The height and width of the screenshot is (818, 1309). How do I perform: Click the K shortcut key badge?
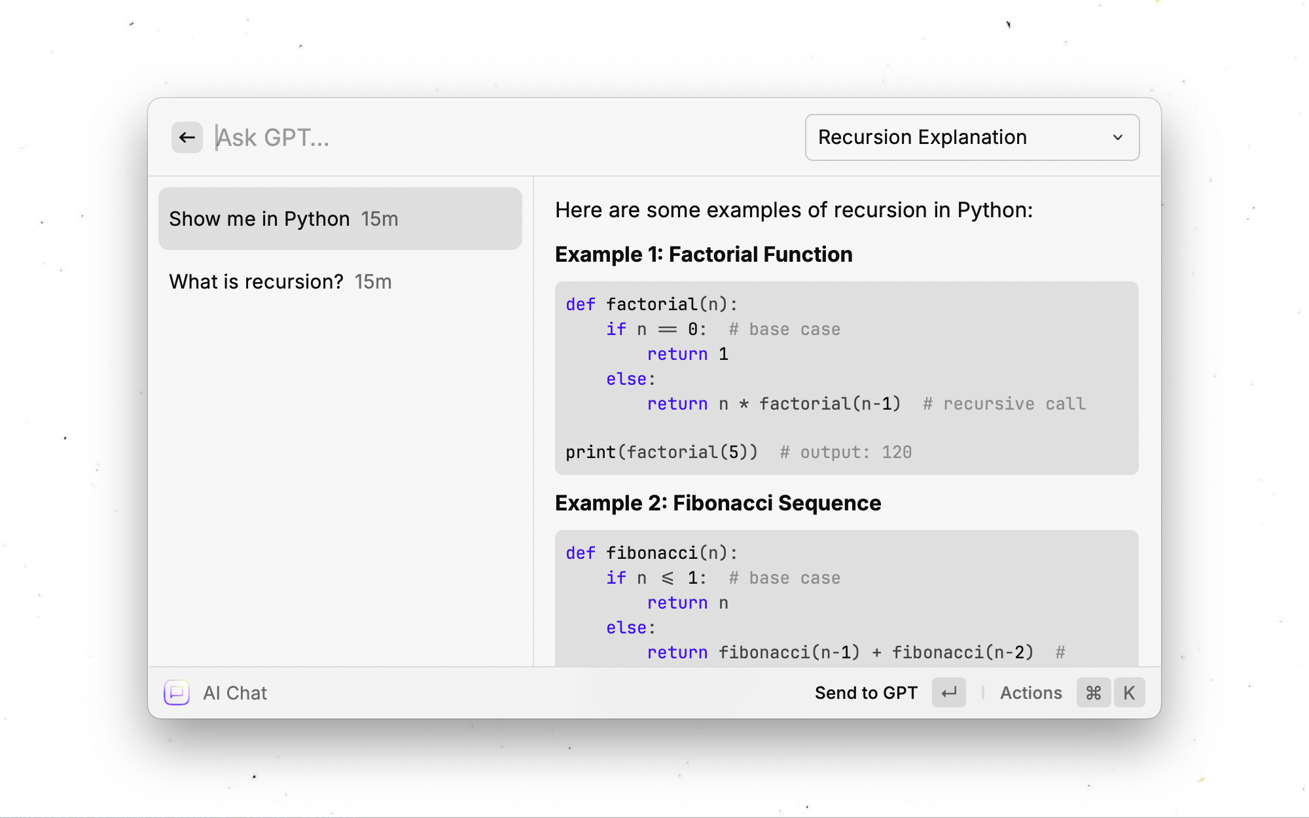1129,692
